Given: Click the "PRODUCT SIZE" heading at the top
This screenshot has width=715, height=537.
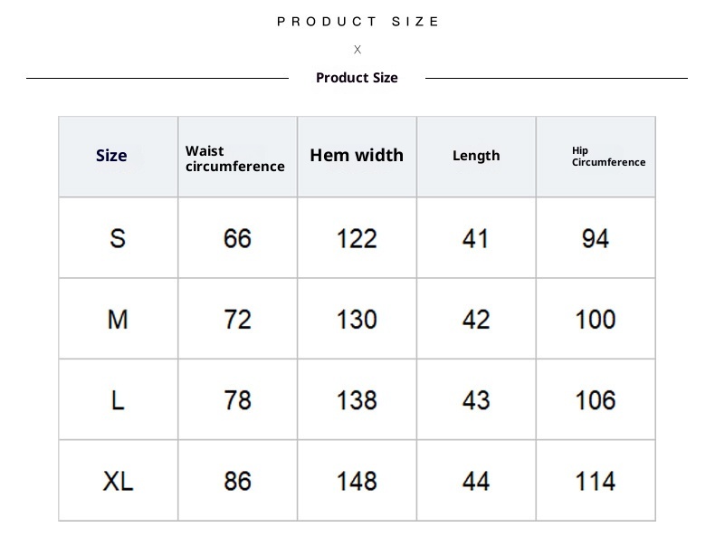Looking at the screenshot, I should pos(357,22).
